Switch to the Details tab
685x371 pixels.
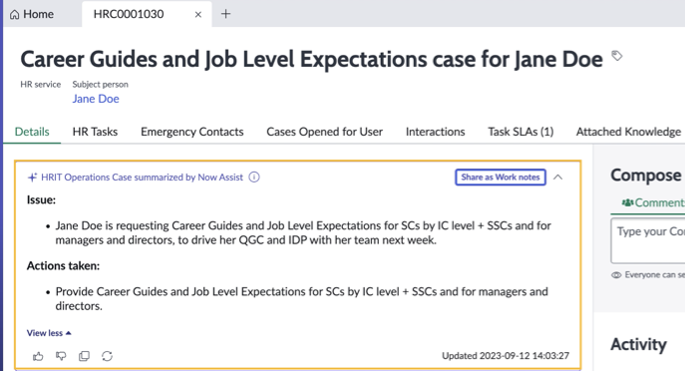tap(32, 132)
